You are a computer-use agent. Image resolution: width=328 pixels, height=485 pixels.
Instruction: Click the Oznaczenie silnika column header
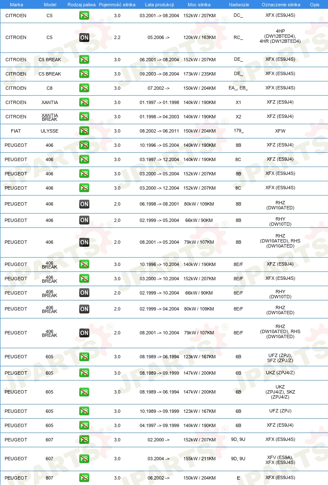click(281, 5)
